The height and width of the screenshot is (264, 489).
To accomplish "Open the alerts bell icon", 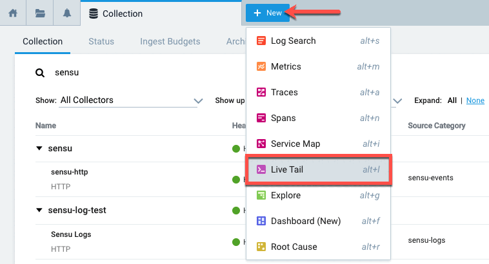I will (66, 14).
